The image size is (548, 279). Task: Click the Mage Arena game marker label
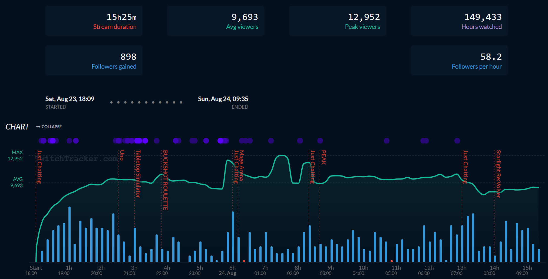[x=242, y=165]
